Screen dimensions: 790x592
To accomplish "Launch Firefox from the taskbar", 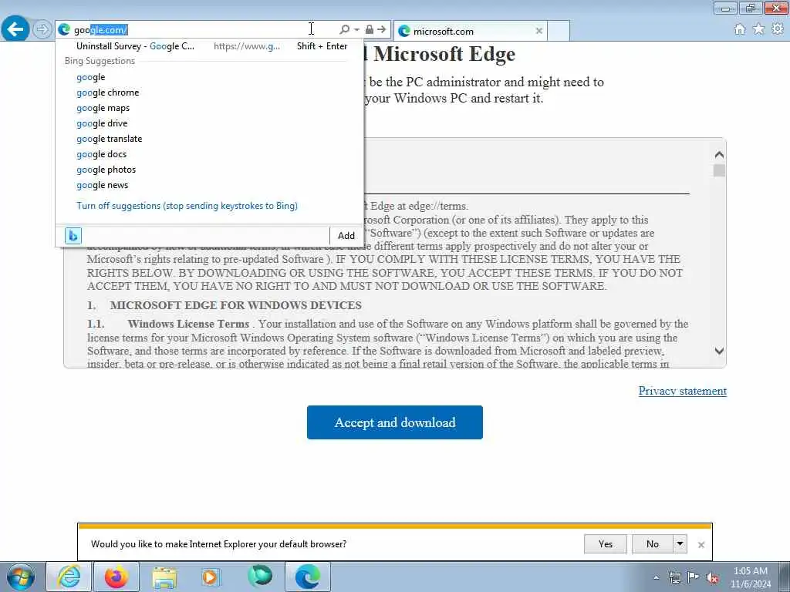I will coord(116,577).
